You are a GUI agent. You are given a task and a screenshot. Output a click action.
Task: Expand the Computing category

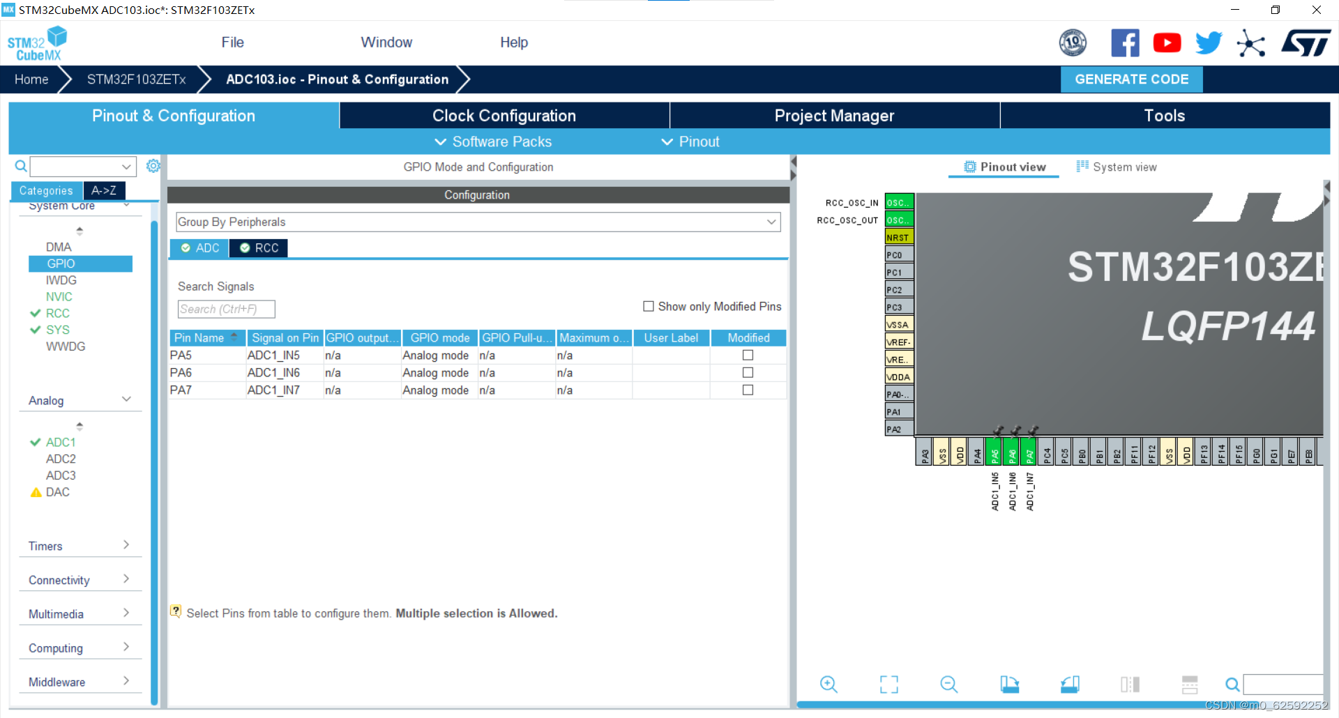coord(126,646)
